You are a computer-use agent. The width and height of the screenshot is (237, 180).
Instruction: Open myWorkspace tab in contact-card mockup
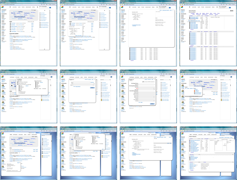15,135
